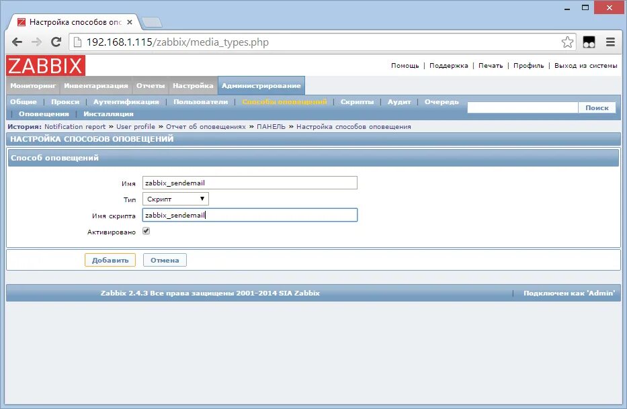Open the Настройка menu

click(x=193, y=85)
